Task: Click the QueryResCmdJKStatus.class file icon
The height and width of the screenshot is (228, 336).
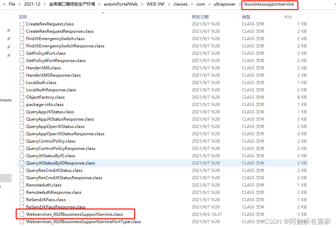Action: click(x=22, y=170)
